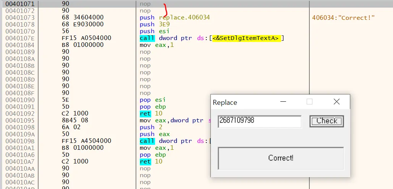393x189 pixels.
Task: Select address row 00401089
Action: [20, 52]
